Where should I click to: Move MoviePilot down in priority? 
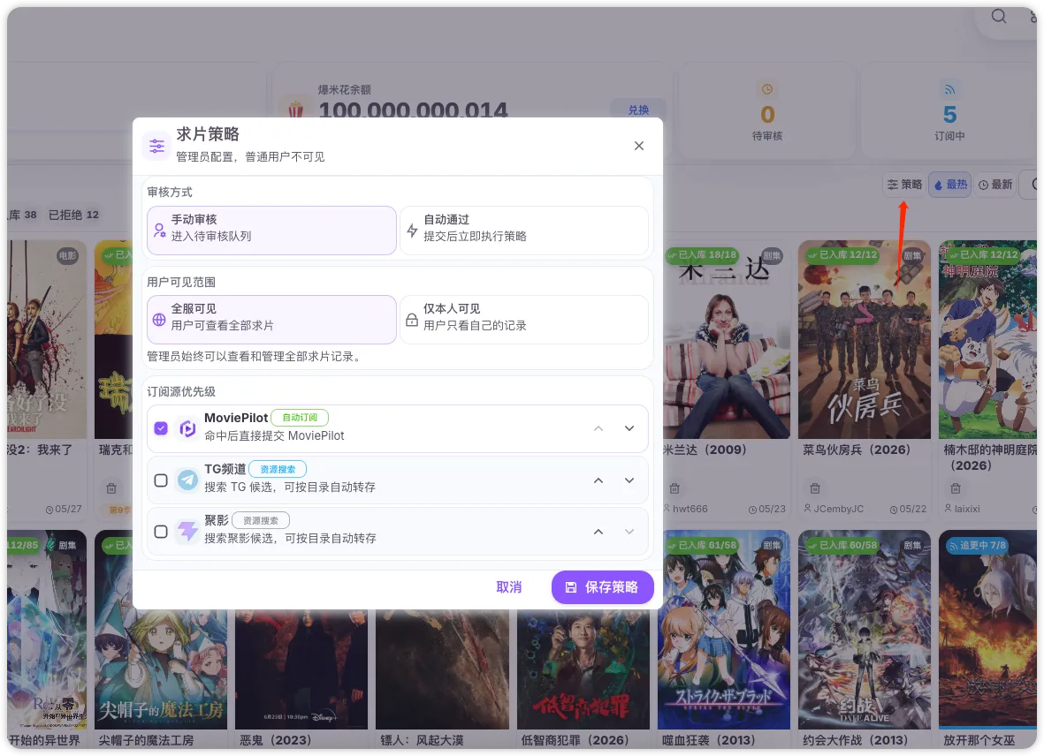pyautogui.click(x=629, y=428)
